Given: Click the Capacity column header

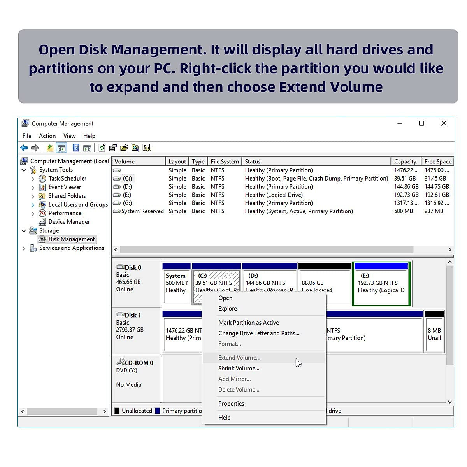Looking at the screenshot, I should coord(405,162).
